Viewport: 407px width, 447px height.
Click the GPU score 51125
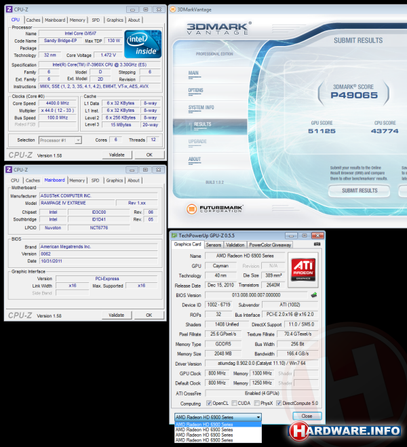pos(322,131)
